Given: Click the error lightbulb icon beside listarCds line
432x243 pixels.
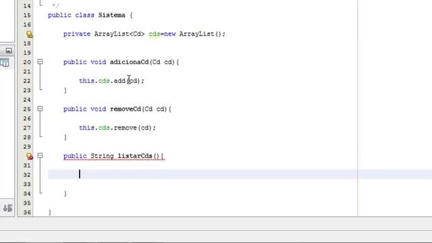Looking at the screenshot, I should click(x=30, y=156).
